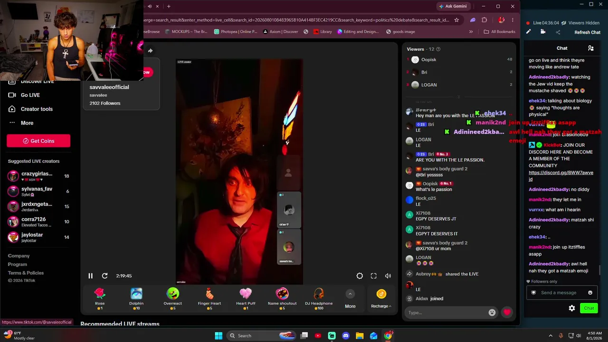This screenshot has height=342, width=608.
Task: Open Discord from the taskbar
Action: (x=346, y=336)
